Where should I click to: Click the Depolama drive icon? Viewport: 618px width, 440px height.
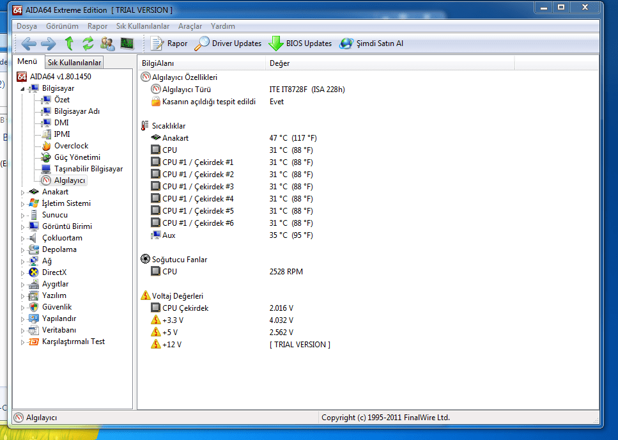tap(34, 249)
